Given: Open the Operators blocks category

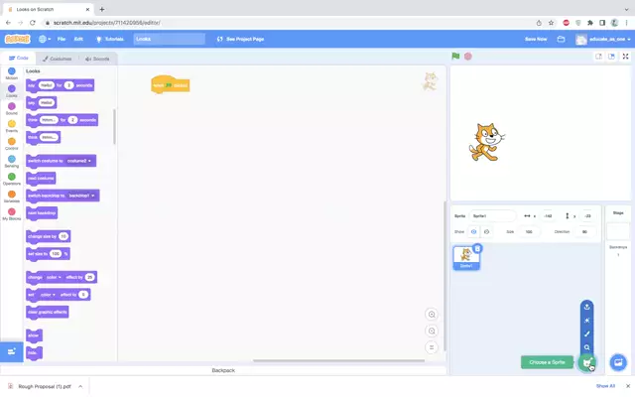Looking at the screenshot, I should point(11,179).
